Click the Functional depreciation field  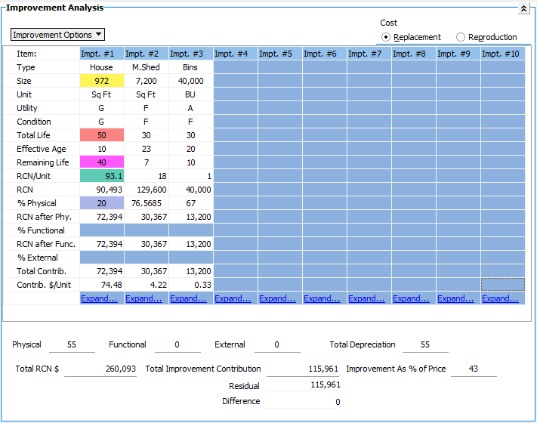(x=177, y=344)
